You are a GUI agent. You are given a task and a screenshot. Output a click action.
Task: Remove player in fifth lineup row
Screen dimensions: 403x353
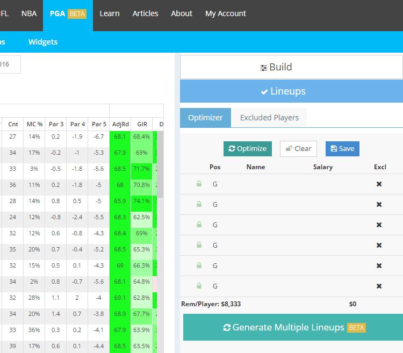[379, 265]
